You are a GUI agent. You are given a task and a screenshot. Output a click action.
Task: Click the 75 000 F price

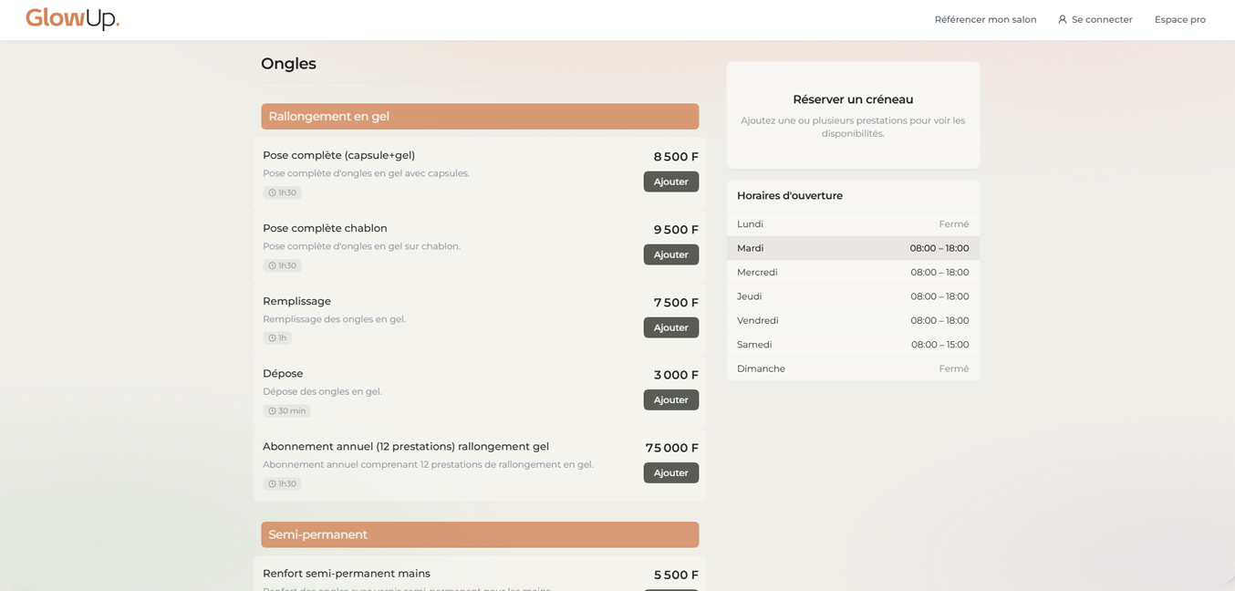(672, 448)
